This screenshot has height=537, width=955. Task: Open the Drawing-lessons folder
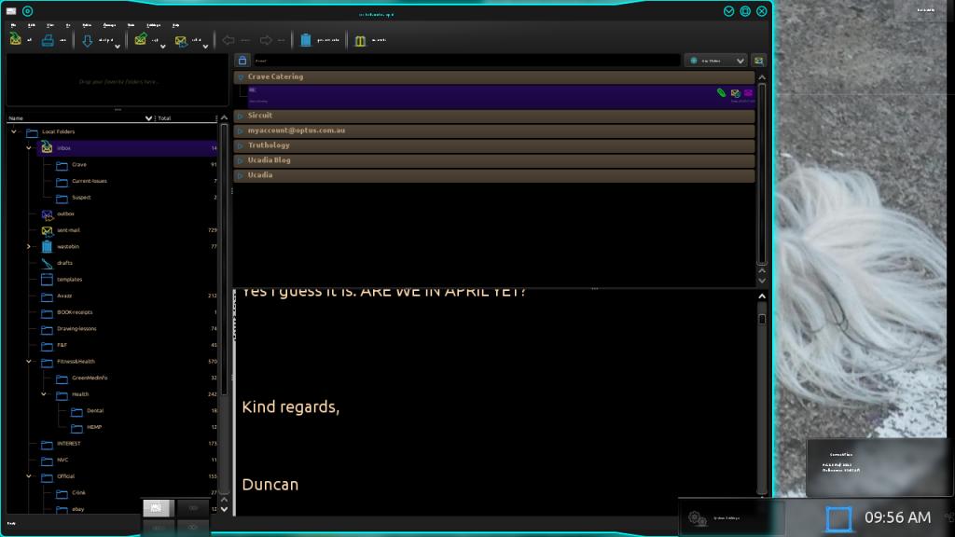coord(76,328)
